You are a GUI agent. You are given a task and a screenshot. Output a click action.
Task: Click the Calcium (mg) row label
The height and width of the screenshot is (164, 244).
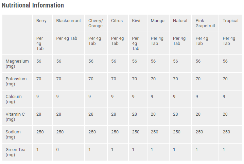coord(14,99)
